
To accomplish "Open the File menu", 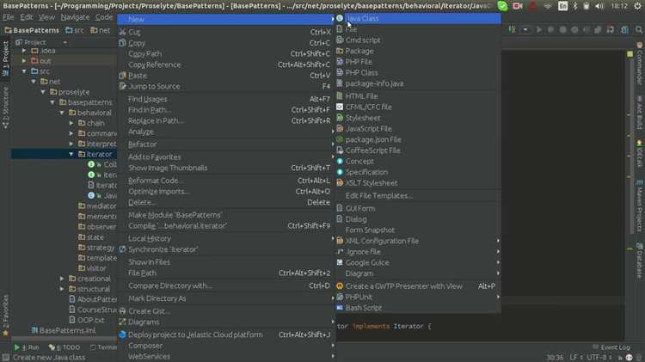I will pyautogui.click(x=9, y=17).
